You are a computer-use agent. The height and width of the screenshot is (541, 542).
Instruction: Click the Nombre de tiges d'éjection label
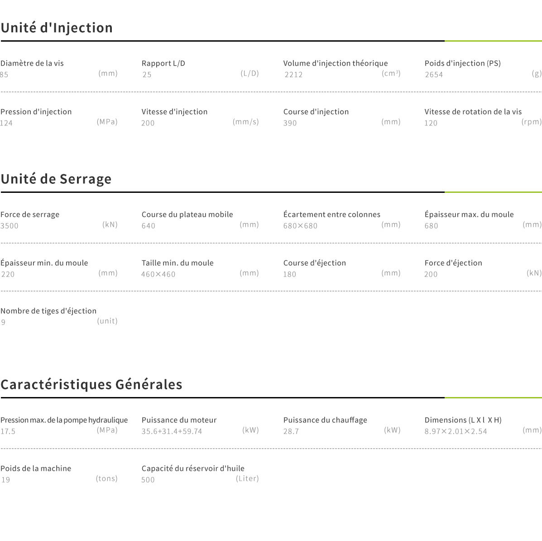point(48,311)
